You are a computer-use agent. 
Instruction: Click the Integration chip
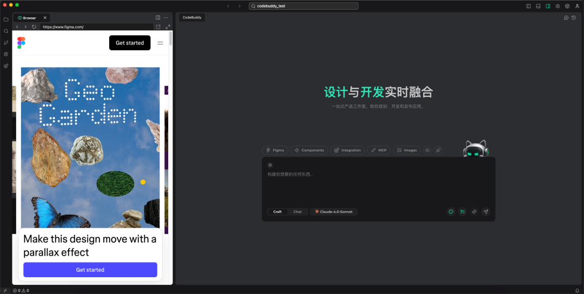(x=348, y=150)
